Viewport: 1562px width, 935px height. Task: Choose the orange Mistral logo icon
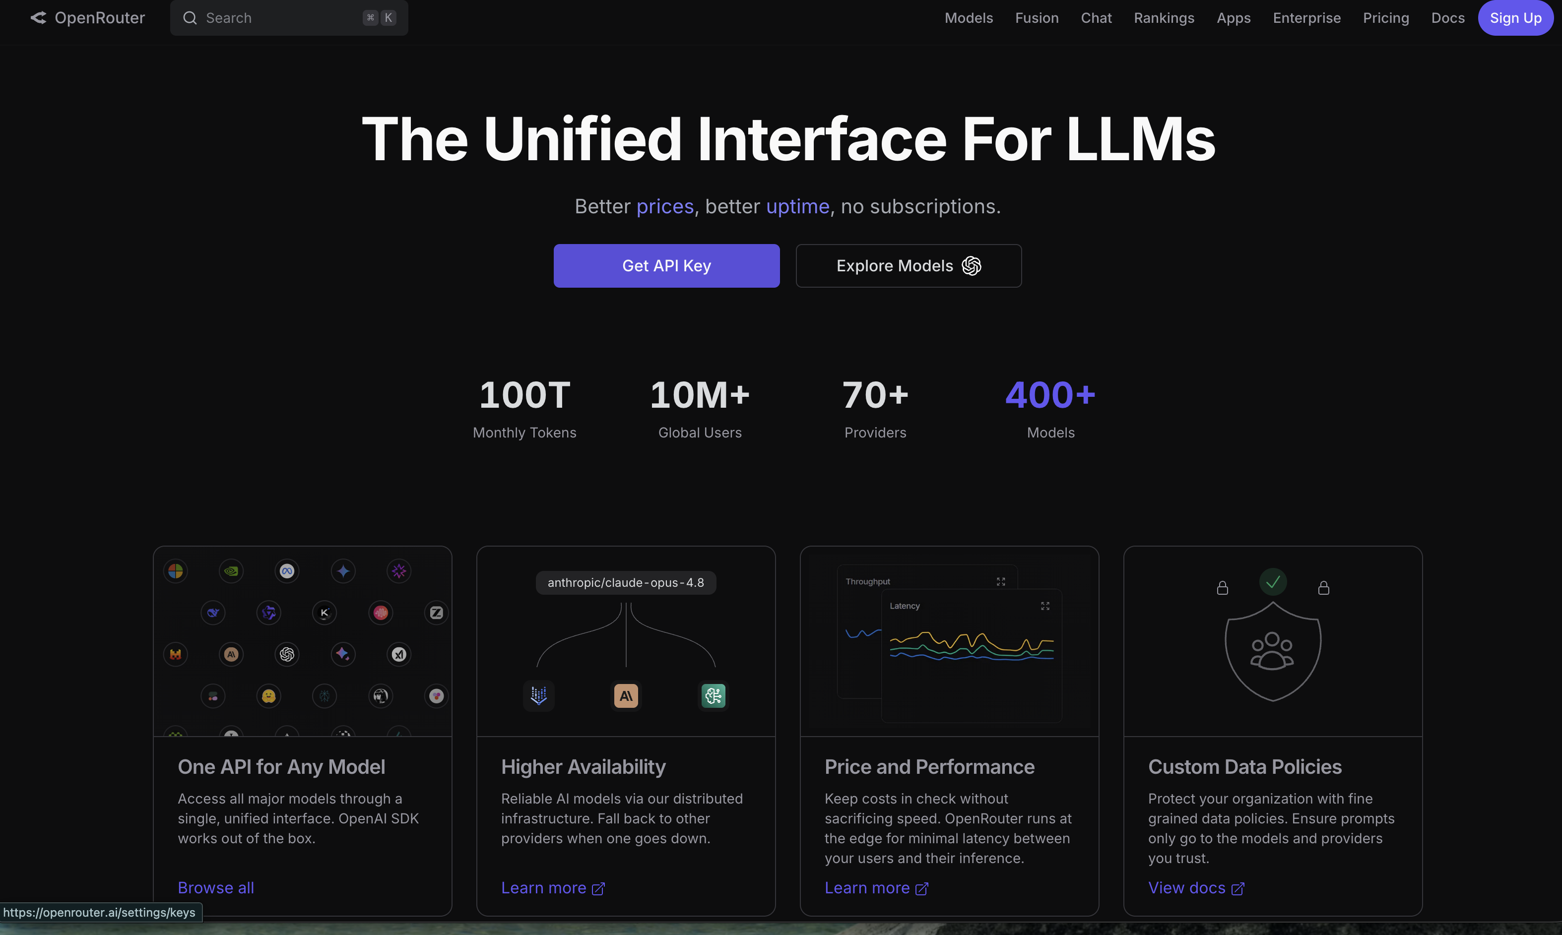tap(176, 654)
